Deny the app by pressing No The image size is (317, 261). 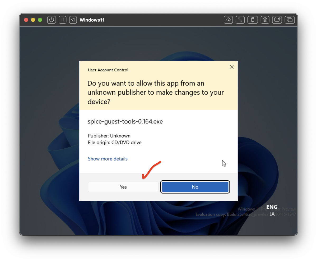(195, 187)
